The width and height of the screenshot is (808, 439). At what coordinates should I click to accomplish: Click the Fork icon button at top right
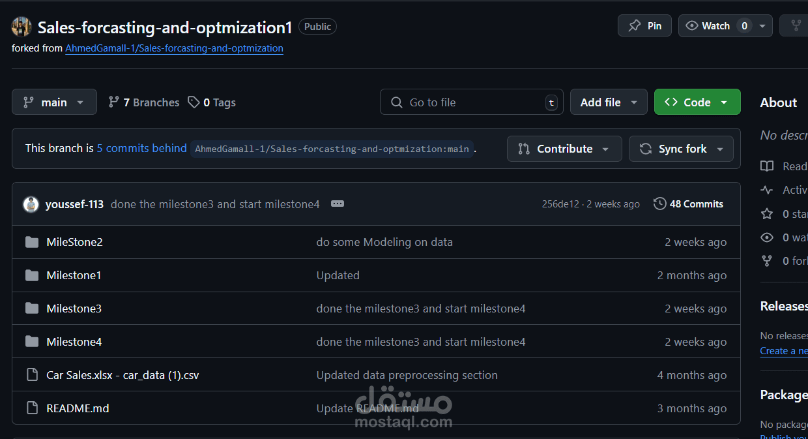click(796, 26)
